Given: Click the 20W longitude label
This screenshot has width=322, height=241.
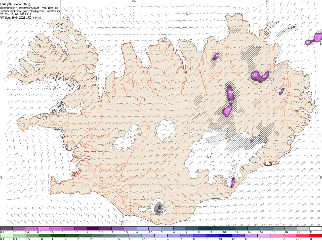Looking at the screenshot, I should click(134, 1).
